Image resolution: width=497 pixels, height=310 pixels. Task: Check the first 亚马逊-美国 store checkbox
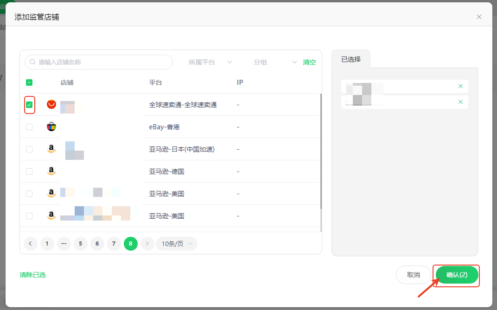tap(29, 194)
